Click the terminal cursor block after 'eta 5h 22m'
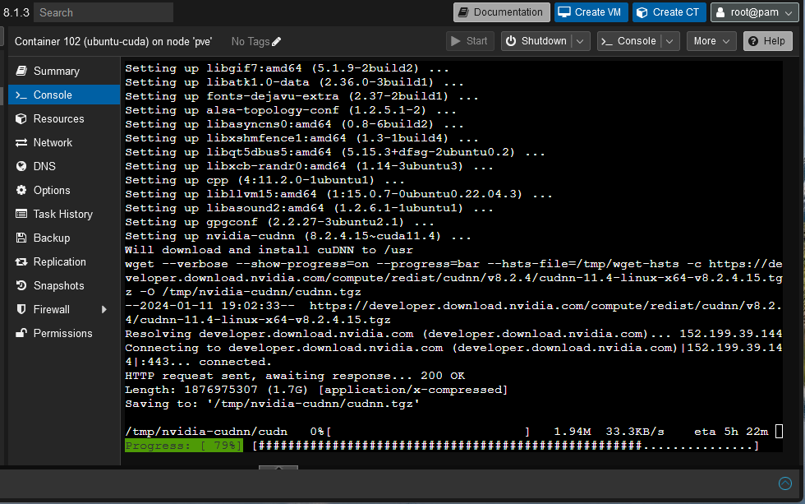The image size is (805, 504). pyautogui.click(x=779, y=431)
